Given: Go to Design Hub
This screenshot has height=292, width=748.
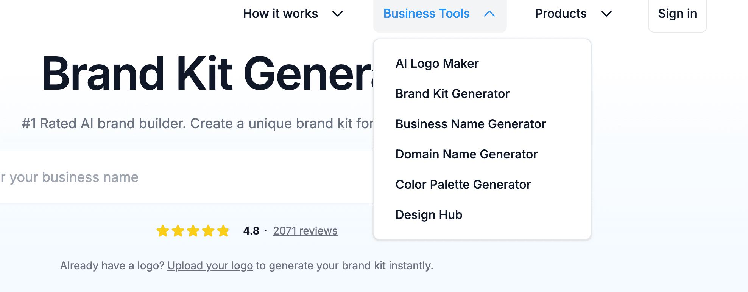Looking at the screenshot, I should [x=429, y=215].
